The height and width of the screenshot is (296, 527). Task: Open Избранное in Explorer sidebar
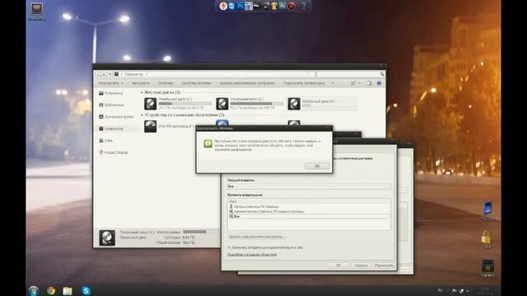(111, 93)
